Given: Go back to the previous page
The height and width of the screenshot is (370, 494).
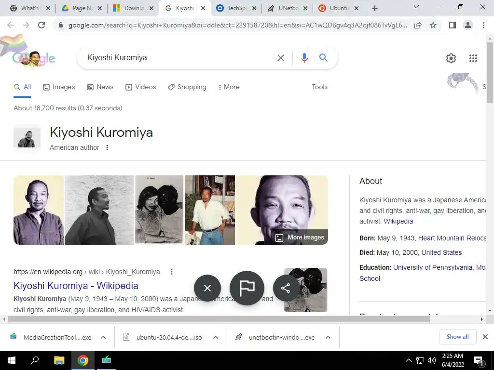Looking at the screenshot, I should (x=11, y=25).
